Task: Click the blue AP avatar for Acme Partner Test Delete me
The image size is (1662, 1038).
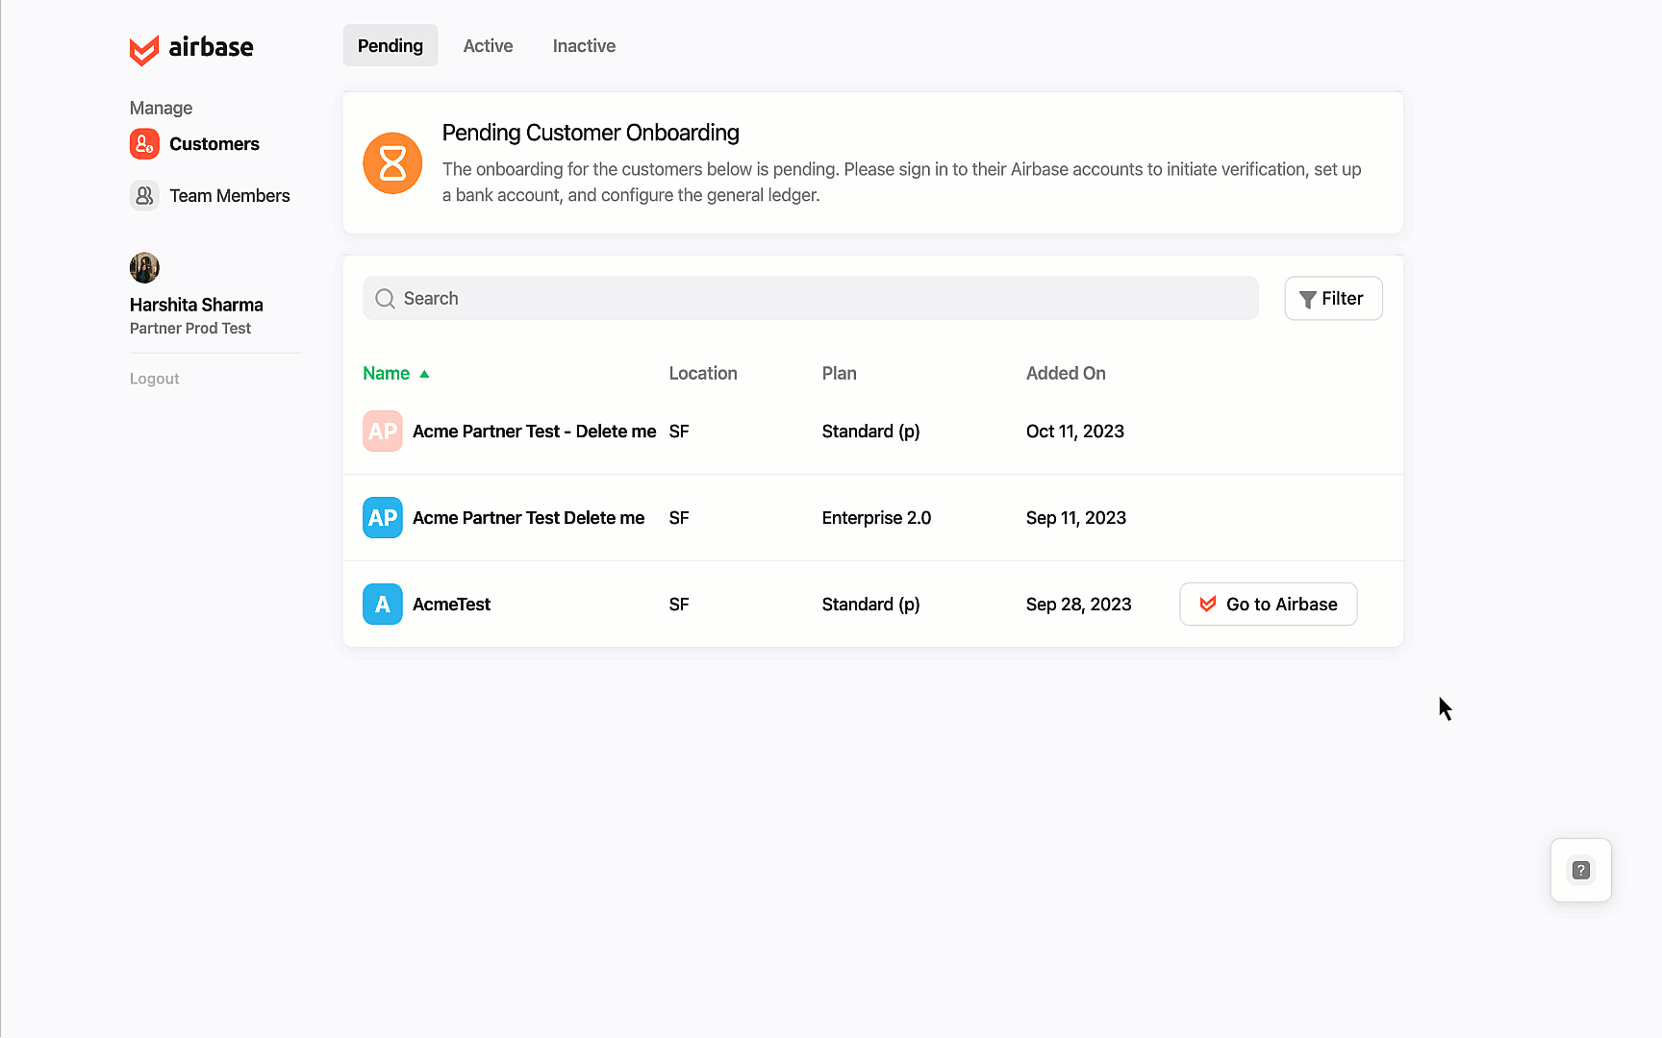Action: pyautogui.click(x=383, y=518)
